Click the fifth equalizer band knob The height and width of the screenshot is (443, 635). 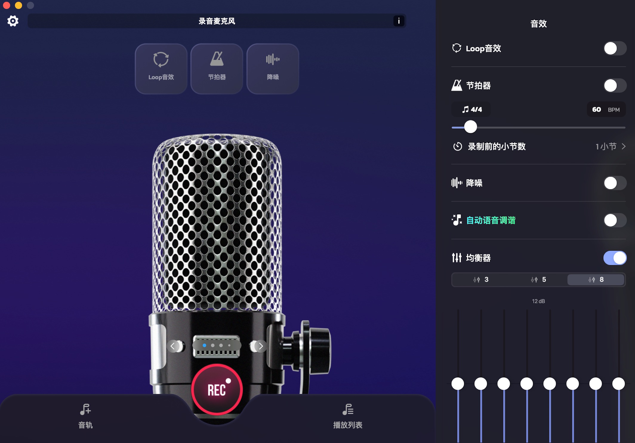tap(550, 384)
